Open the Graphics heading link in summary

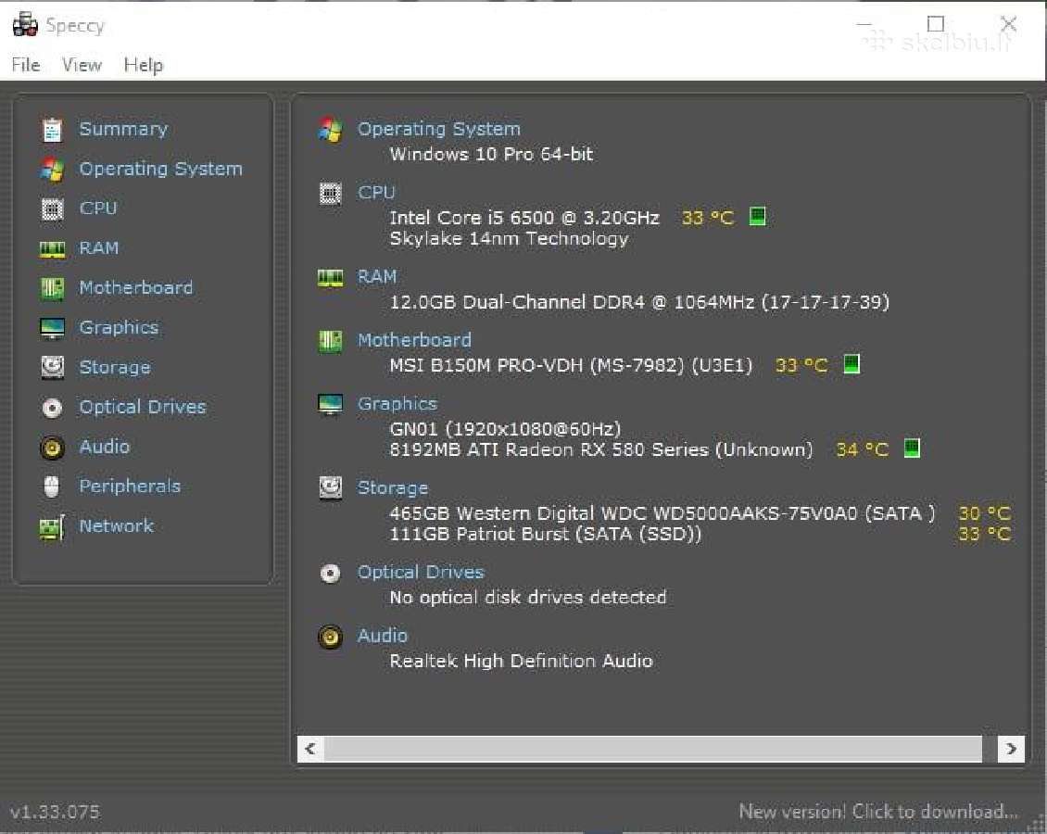397,404
